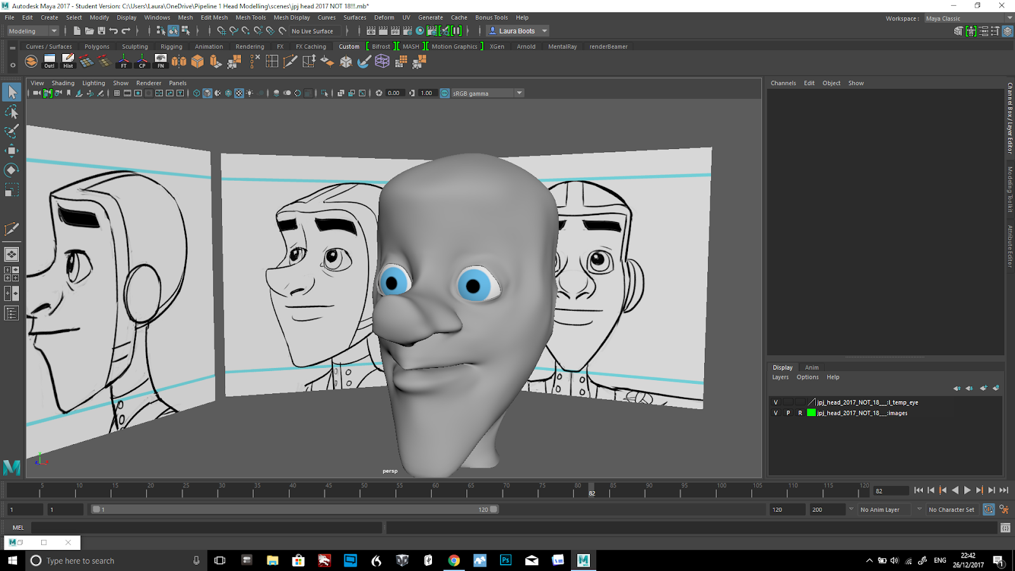The image size is (1015, 571).
Task: Pick the Paint Selection tool
Action: 11,131
